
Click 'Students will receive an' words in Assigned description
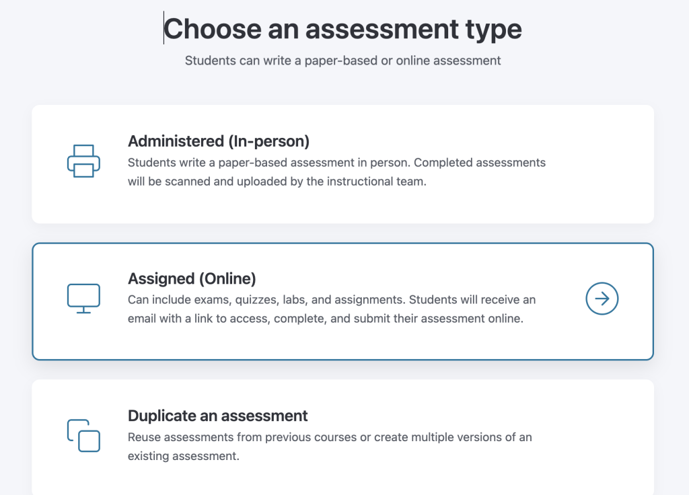(x=472, y=299)
